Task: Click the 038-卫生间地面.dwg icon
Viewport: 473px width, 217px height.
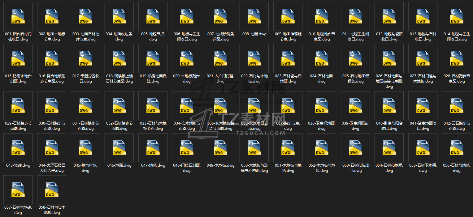Action: coord(322,106)
